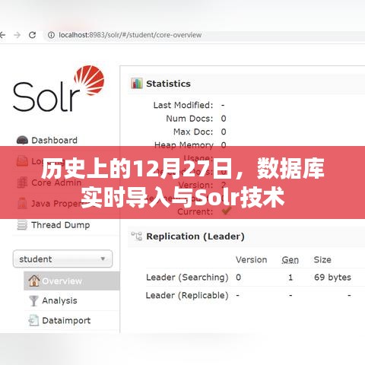Go forward with browser forward arrow
This screenshot has width=365, height=365.
tap(17, 35)
